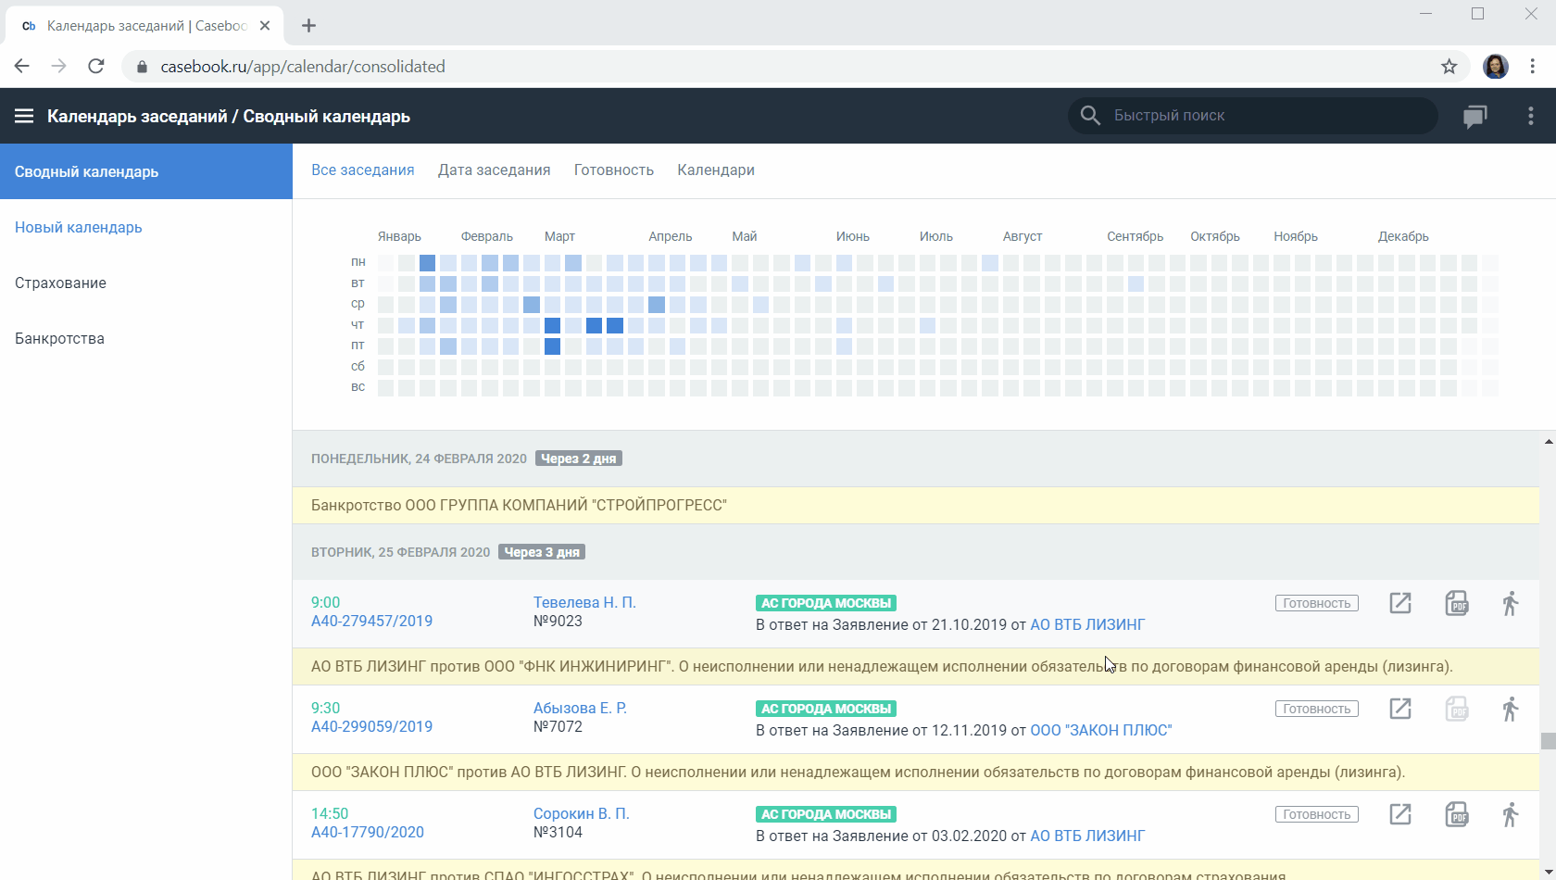This screenshot has height=880, width=1556.
Task: Click the ВТОРНИК, 25 ФЕВРАЛЯ 2020 date header
Action: click(x=400, y=552)
